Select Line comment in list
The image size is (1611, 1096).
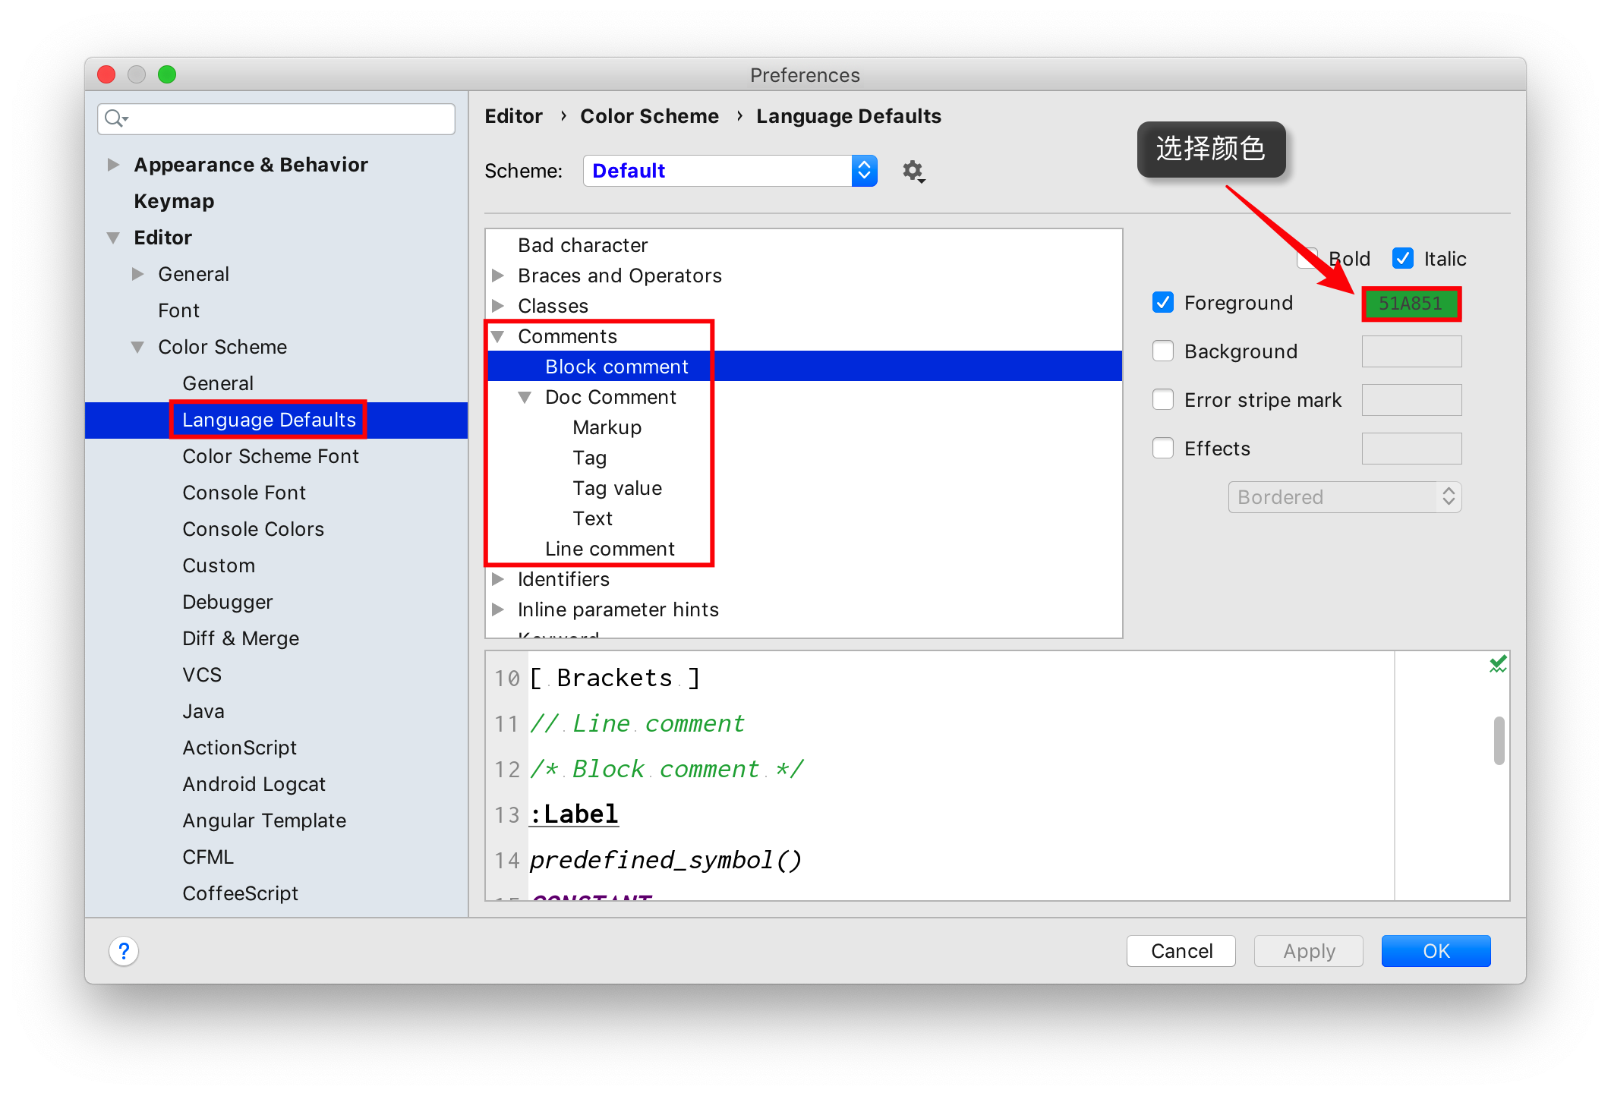point(609,549)
